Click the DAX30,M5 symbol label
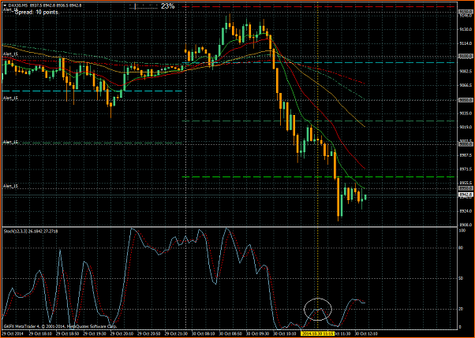 point(17,6)
